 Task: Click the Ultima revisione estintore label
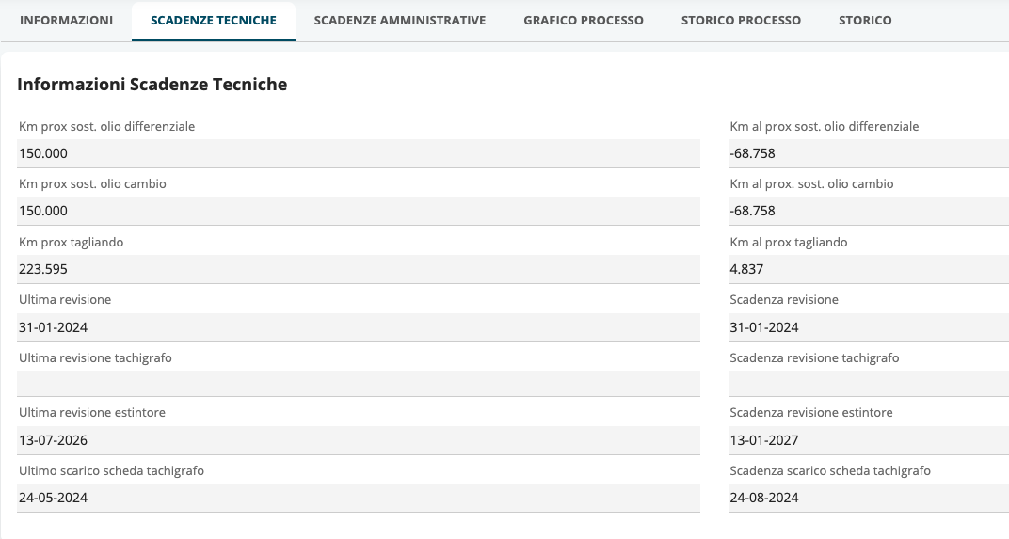pyautogui.click(x=92, y=412)
